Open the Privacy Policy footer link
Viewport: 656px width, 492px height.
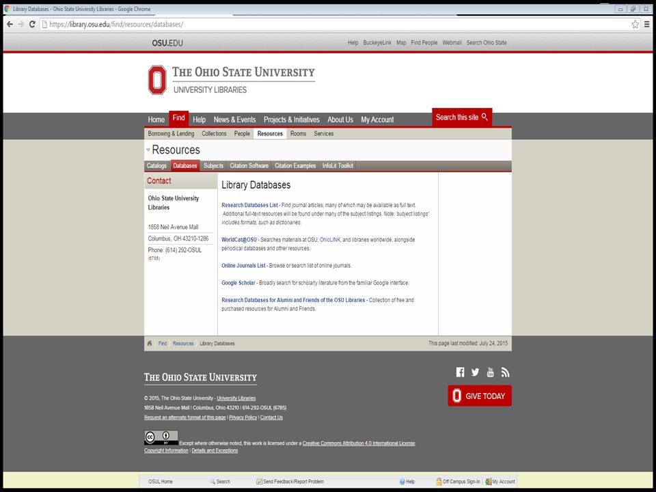[243, 418]
